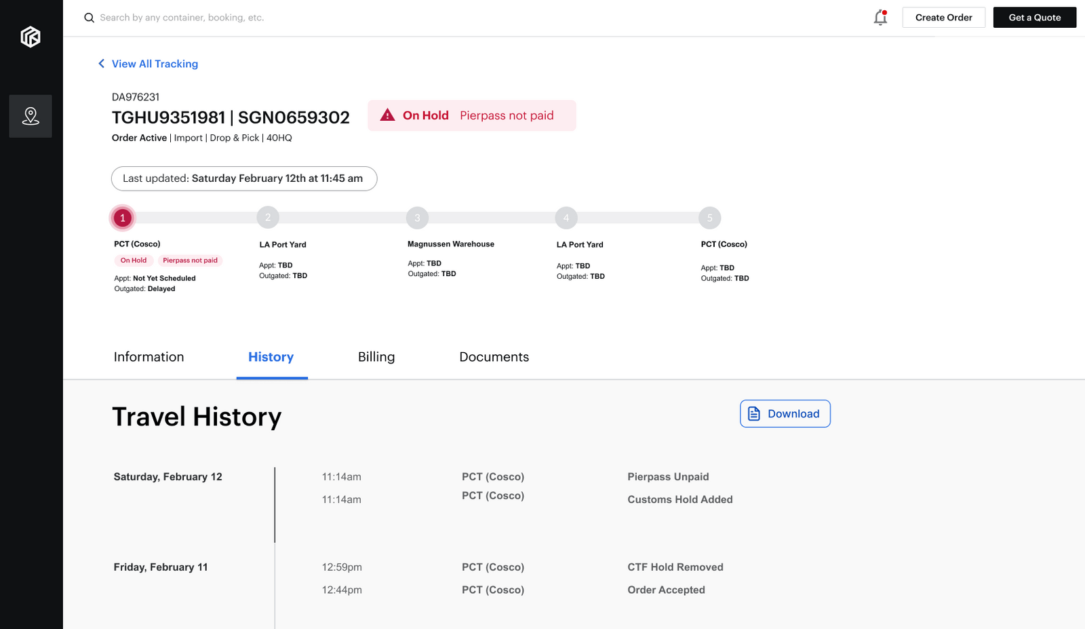The height and width of the screenshot is (629, 1085).
Task: Click the Get a Quote button
Action: coord(1034,17)
